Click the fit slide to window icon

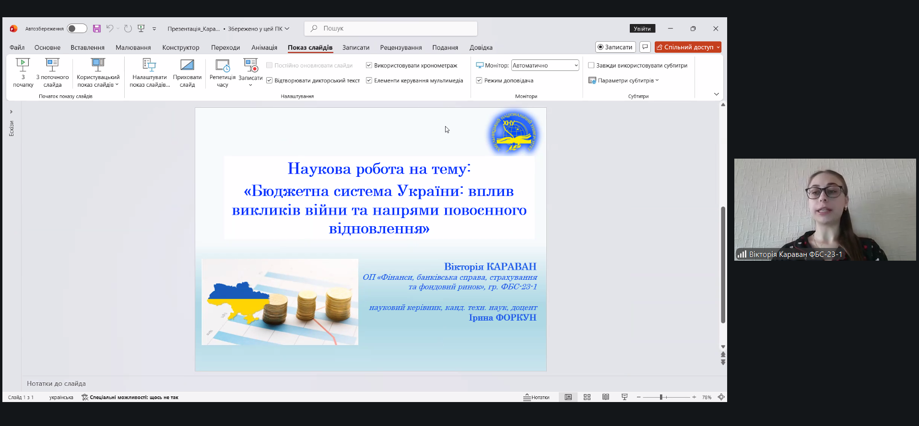[721, 397]
